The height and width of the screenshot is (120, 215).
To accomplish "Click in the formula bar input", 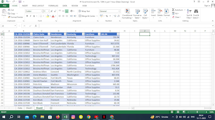I will click(126, 26).
